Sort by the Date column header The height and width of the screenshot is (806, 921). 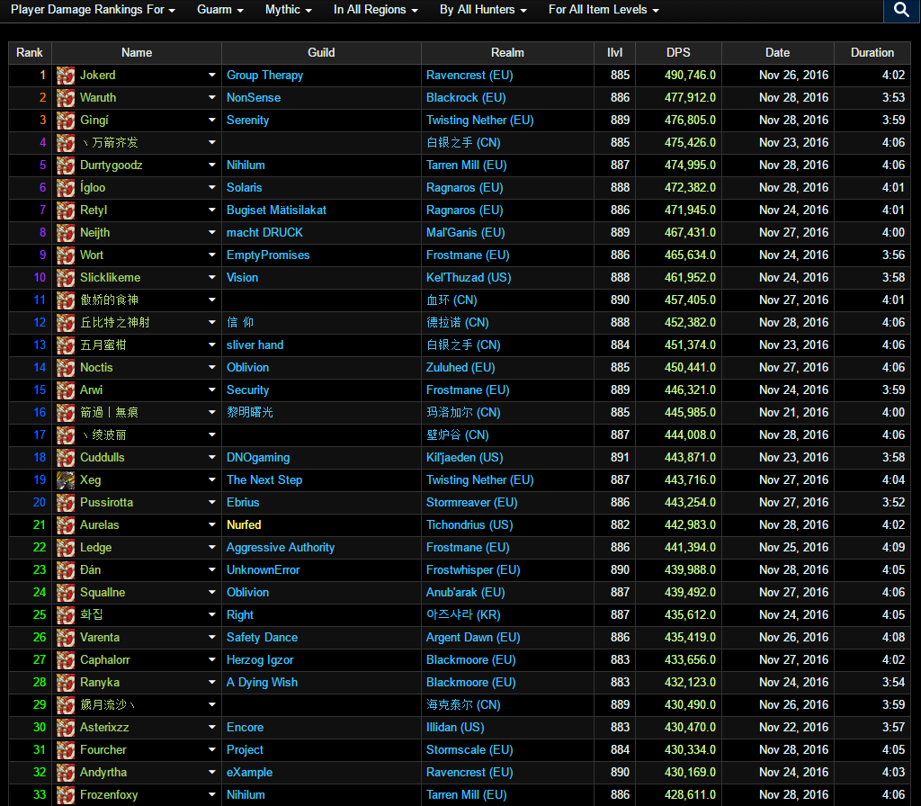pyautogui.click(x=778, y=53)
